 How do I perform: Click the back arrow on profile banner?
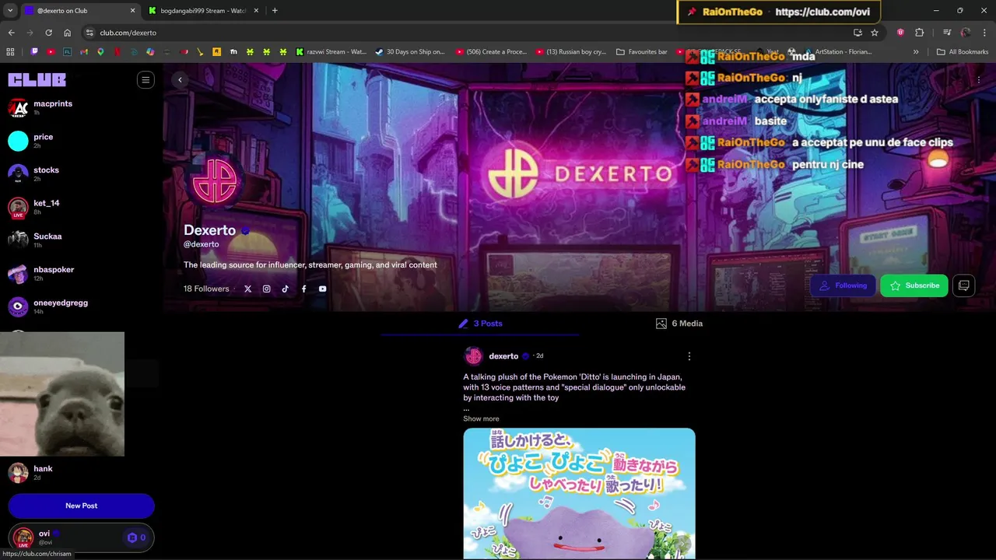click(x=180, y=79)
